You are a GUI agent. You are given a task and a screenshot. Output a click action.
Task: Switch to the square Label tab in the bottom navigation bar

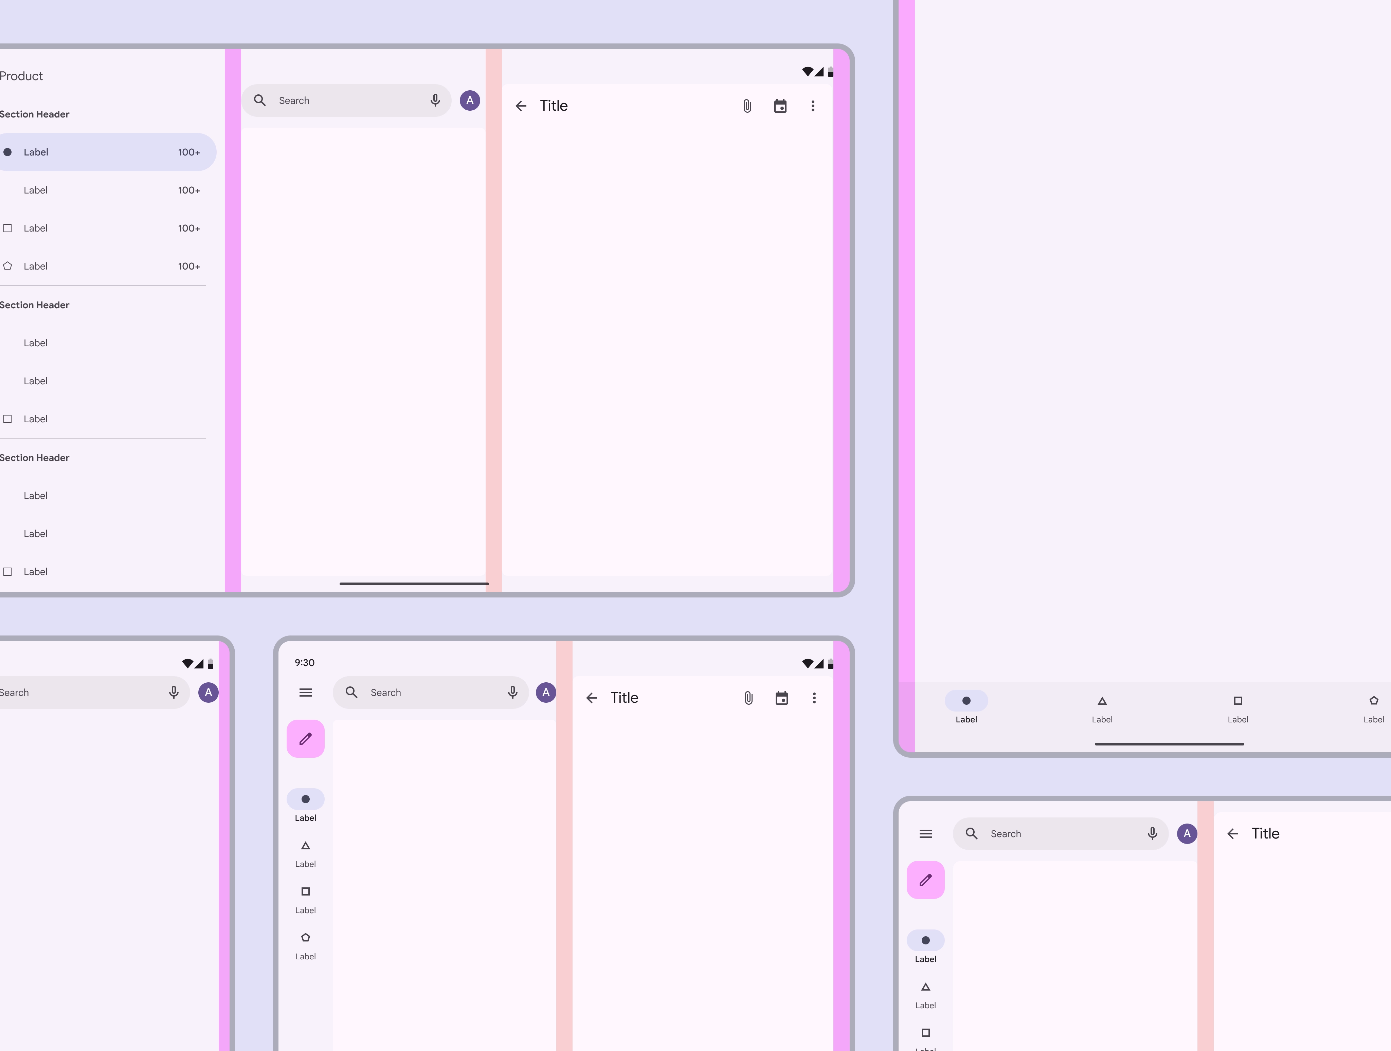coord(1238,708)
